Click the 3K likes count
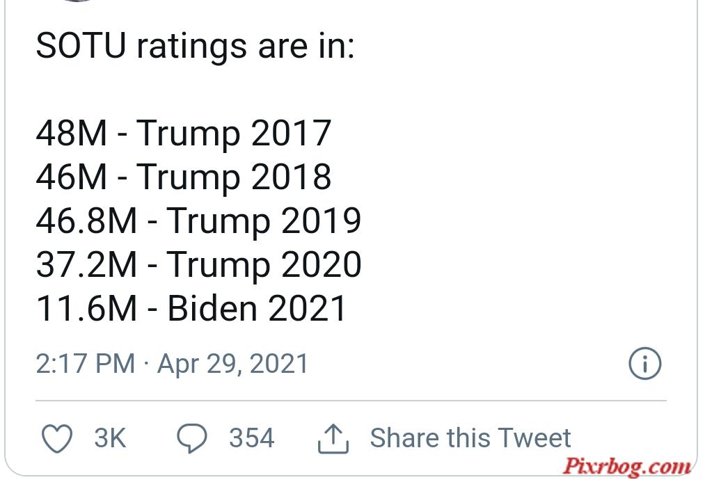705x489 pixels. pyautogui.click(x=110, y=438)
